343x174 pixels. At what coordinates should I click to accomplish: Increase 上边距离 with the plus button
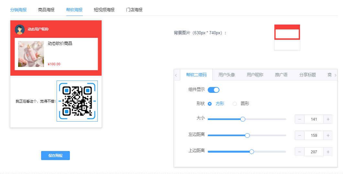pyautogui.click(x=328, y=152)
